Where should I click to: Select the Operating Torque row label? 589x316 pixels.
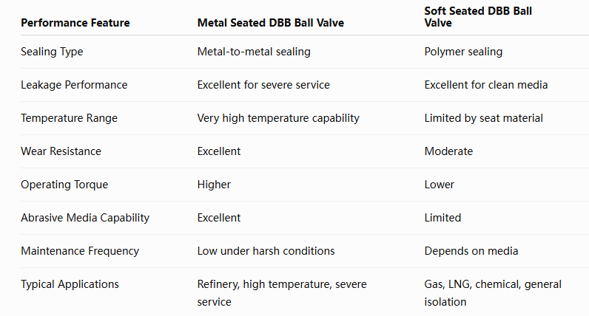click(x=64, y=185)
